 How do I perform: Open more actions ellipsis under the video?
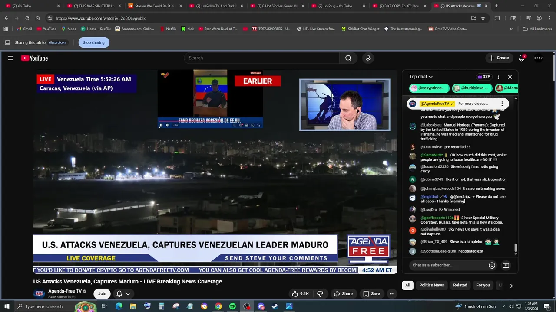tap(392, 293)
